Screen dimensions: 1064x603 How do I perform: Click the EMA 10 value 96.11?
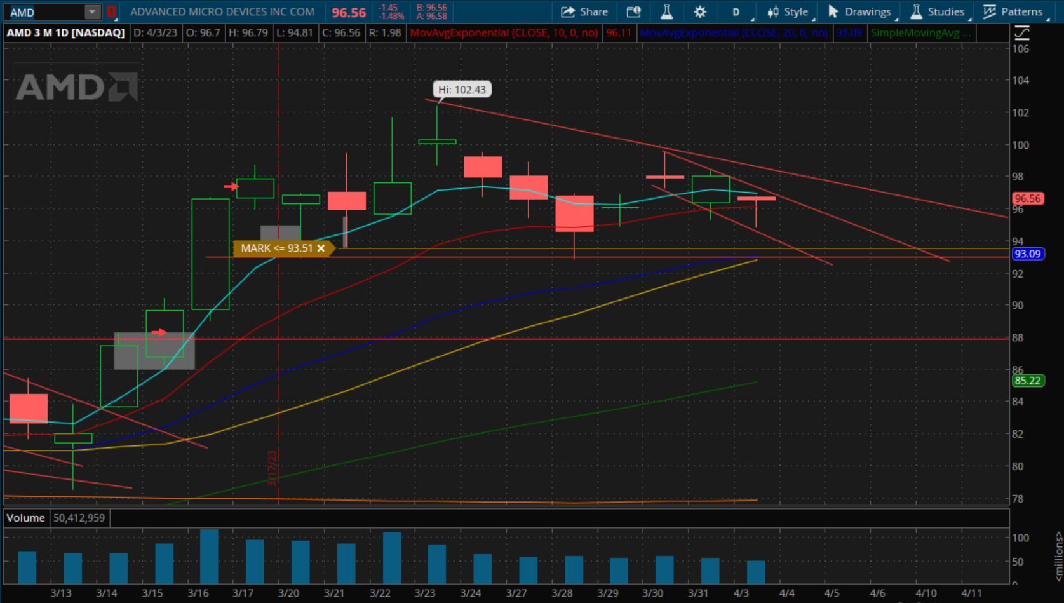click(619, 32)
